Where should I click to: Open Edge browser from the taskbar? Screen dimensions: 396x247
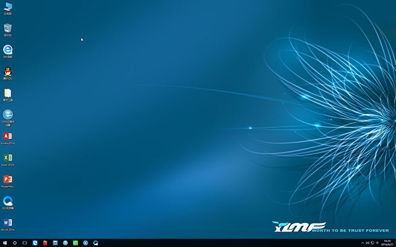pos(35,243)
